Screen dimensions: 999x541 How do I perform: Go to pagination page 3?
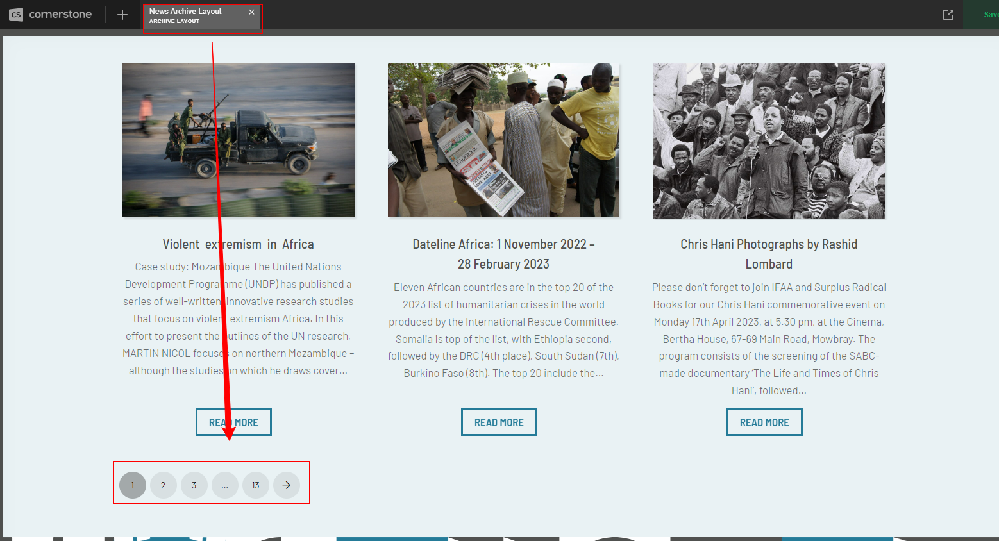pos(194,485)
